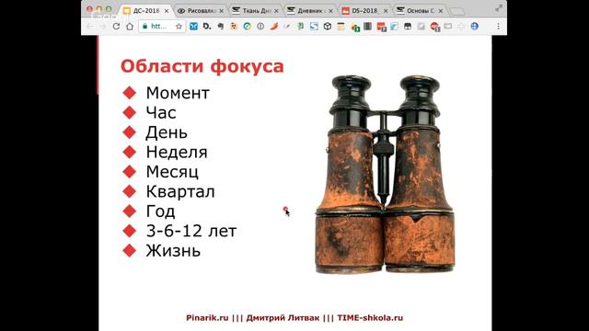Click the blue square arrow extension

tap(314, 27)
